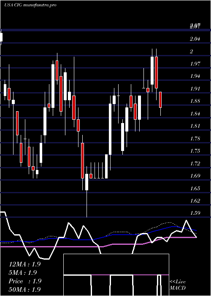
Task: Click the '50MA : 1.9' legend text
Action: [24, 290]
